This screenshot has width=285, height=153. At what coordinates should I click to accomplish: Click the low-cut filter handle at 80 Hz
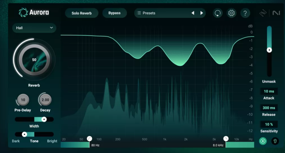click(x=89, y=139)
